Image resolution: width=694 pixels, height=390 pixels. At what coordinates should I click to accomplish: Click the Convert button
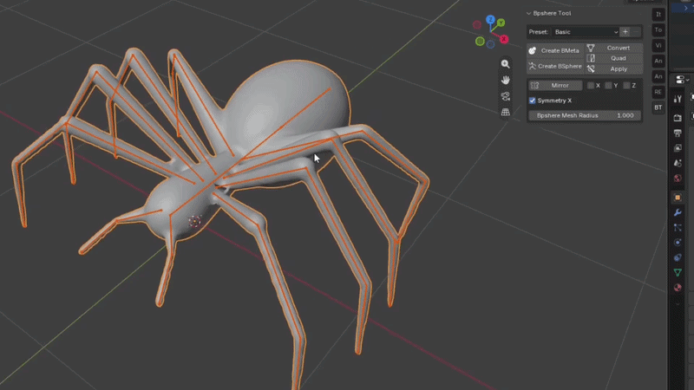(x=614, y=48)
